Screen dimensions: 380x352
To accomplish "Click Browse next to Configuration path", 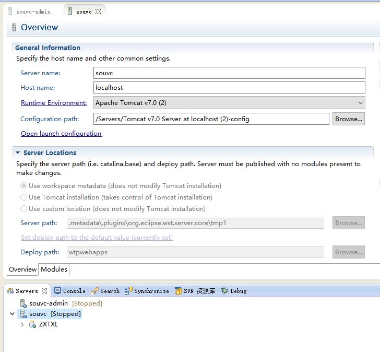I will tap(348, 119).
